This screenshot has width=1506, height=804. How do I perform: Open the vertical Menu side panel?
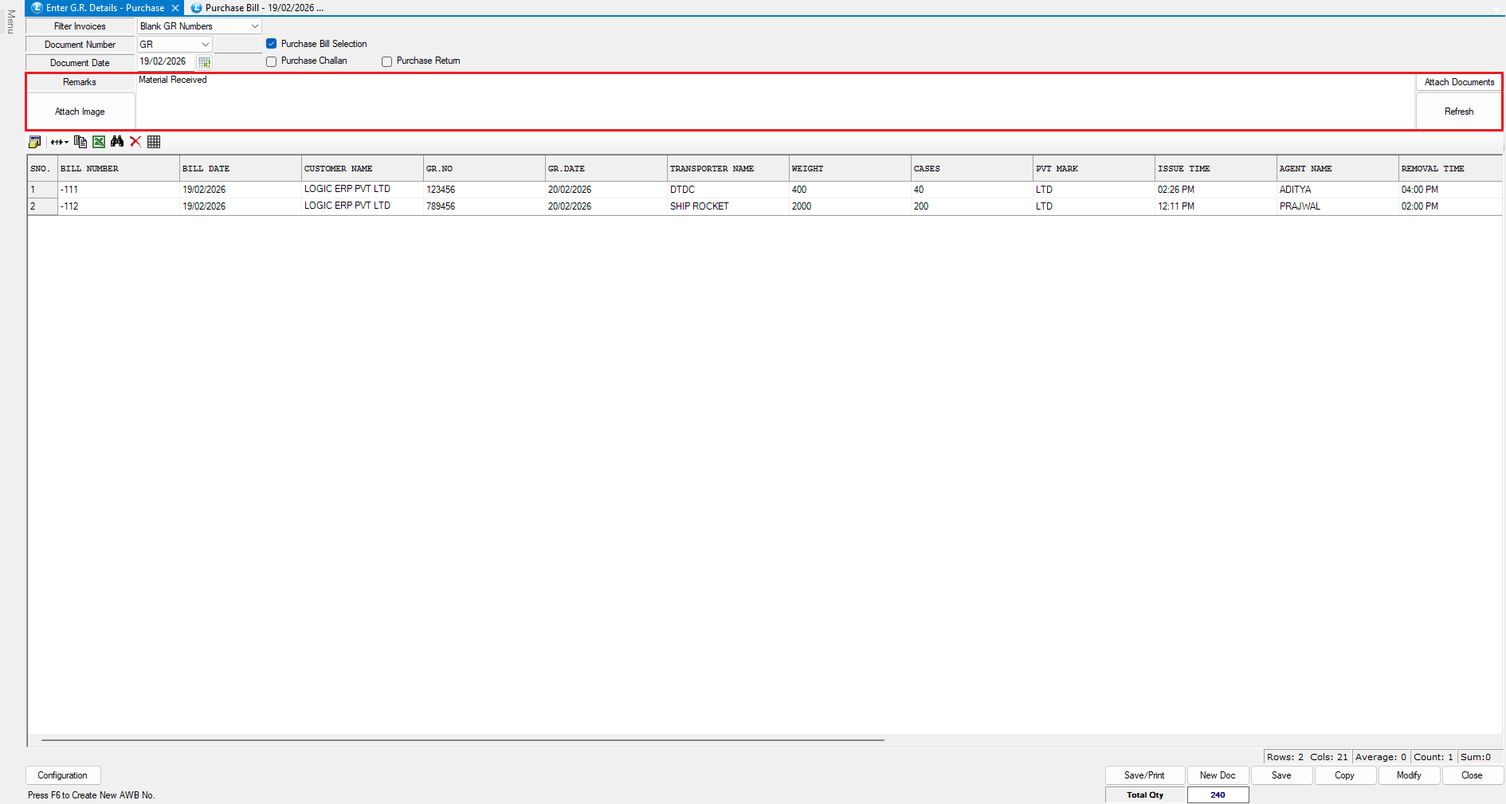pos(10,22)
